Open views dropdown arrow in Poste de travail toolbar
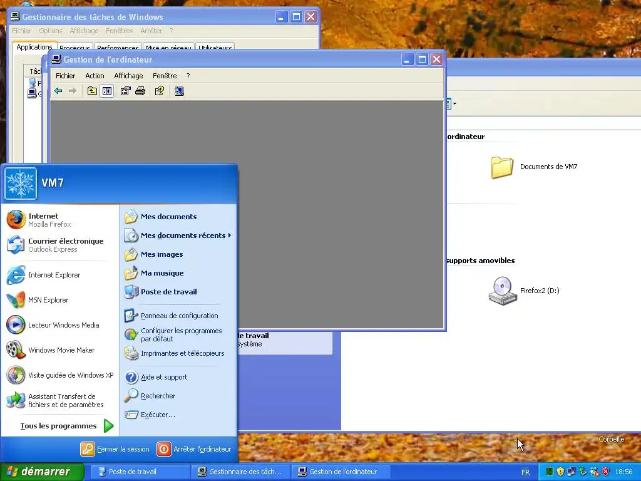641x481 pixels. 454,103
